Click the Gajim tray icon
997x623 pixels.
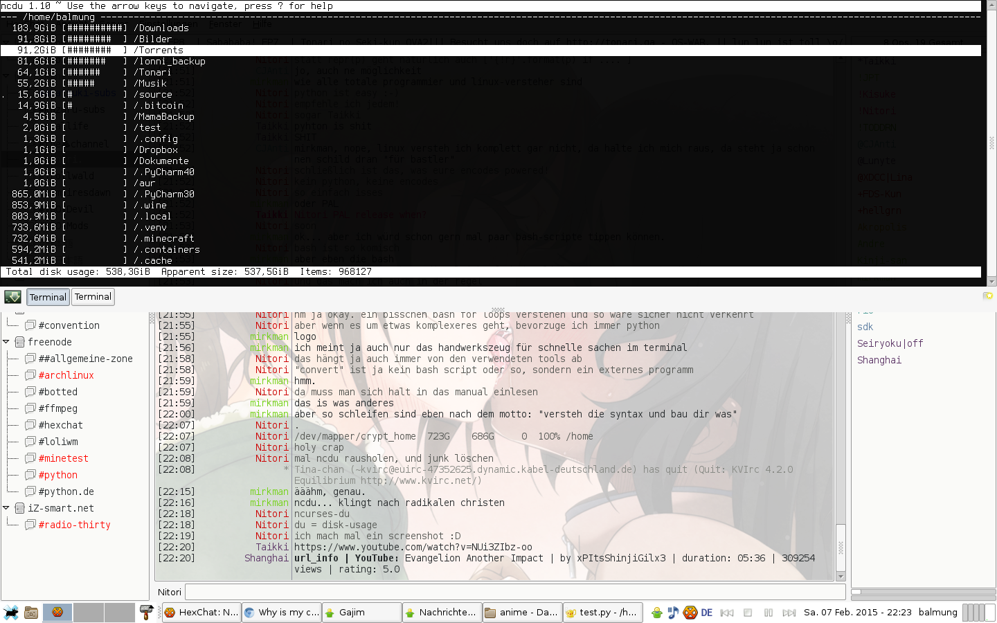tap(656, 613)
